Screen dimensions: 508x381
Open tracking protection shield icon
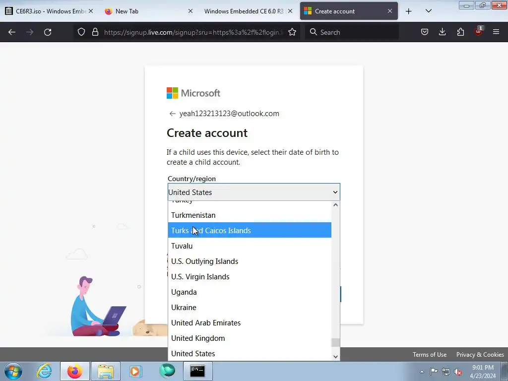coord(81,32)
